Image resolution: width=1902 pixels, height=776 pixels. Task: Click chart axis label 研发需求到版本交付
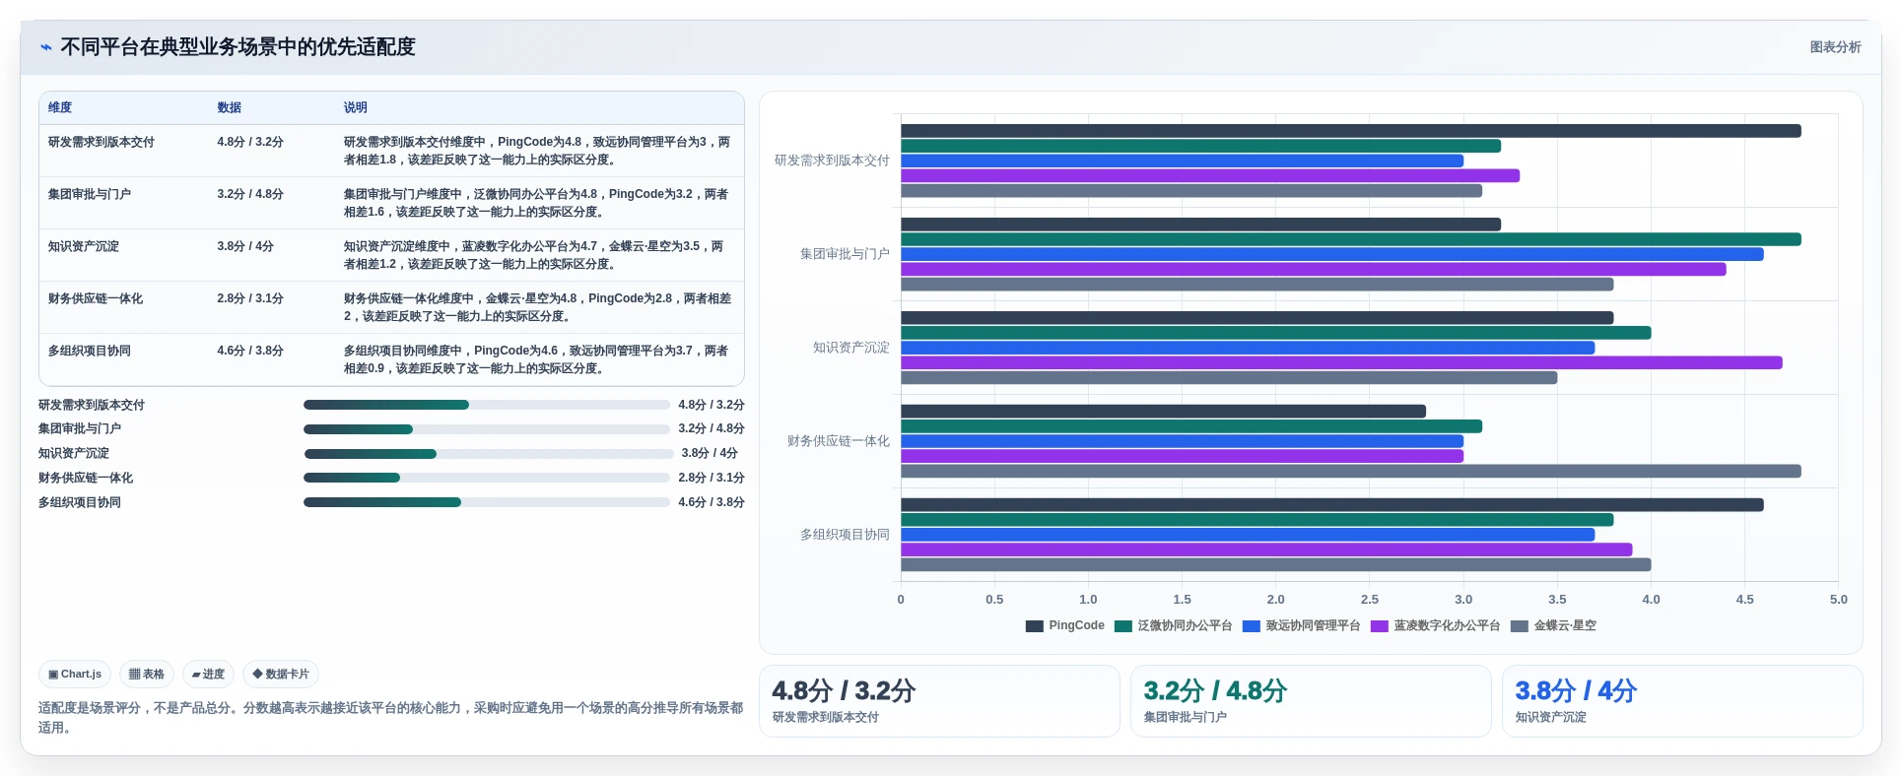pos(832,161)
